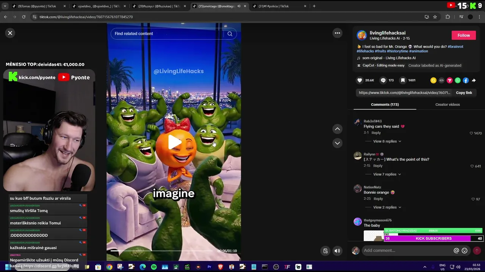Play the paused video
The image size is (485, 272).
[x=174, y=142]
